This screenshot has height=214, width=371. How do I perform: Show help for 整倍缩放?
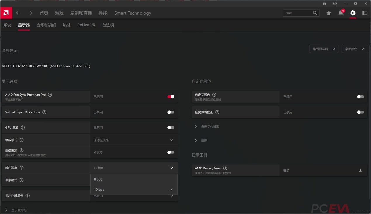(x=22, y=150)
